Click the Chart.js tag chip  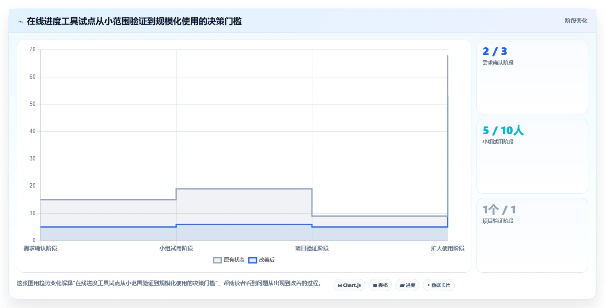349,285
